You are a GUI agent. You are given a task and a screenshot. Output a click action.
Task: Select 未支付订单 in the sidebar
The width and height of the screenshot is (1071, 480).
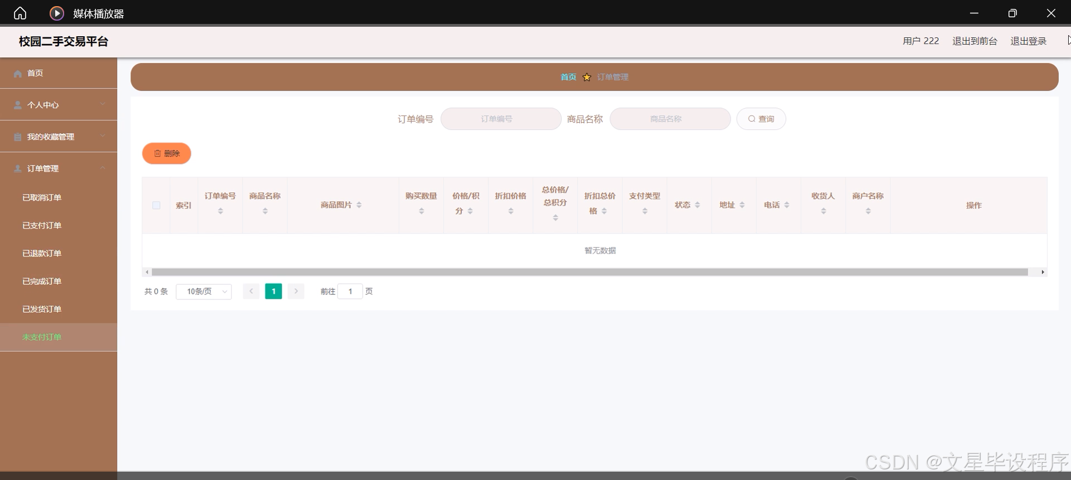tap(59, 337)
